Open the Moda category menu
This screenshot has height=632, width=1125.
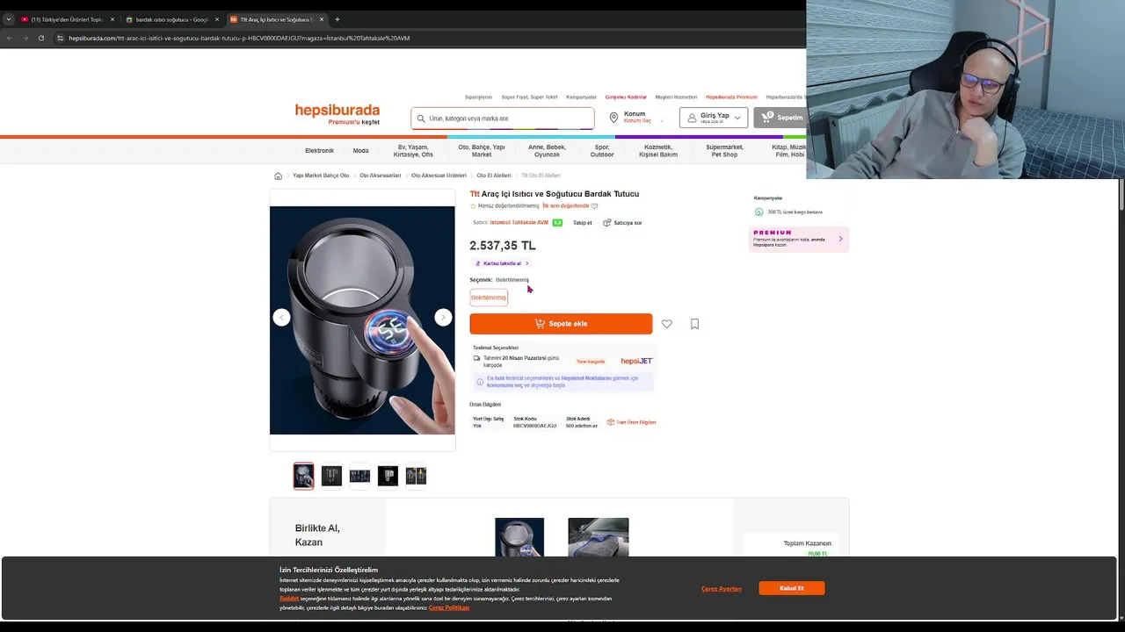coord(360,151)
